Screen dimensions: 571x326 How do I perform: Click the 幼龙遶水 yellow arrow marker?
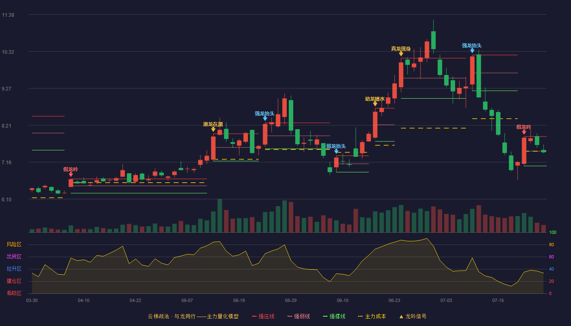(375, 104)
